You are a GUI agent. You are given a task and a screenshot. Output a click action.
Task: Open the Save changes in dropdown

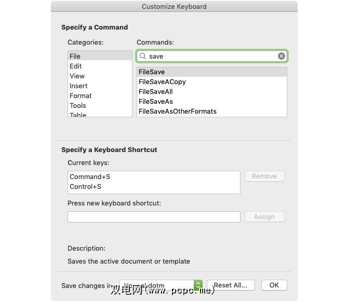pyautogui.click(x=198, y=285)
